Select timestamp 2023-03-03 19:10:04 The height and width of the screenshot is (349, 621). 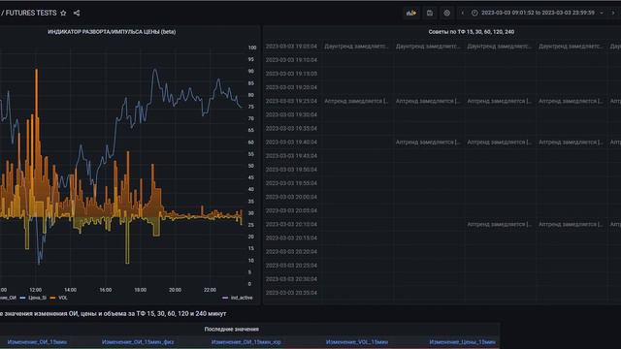(x=291, y=60)
